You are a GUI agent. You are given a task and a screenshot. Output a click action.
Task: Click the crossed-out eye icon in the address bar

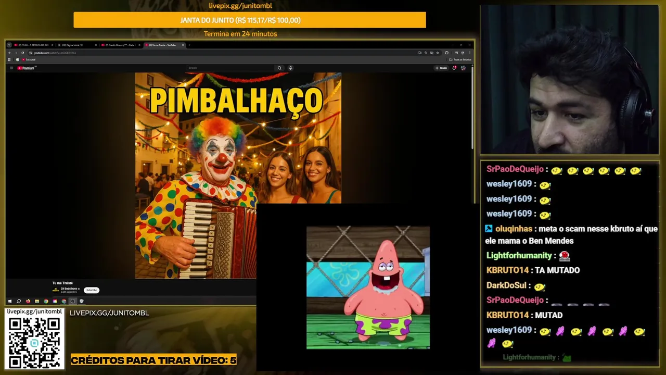coord(432,53)
